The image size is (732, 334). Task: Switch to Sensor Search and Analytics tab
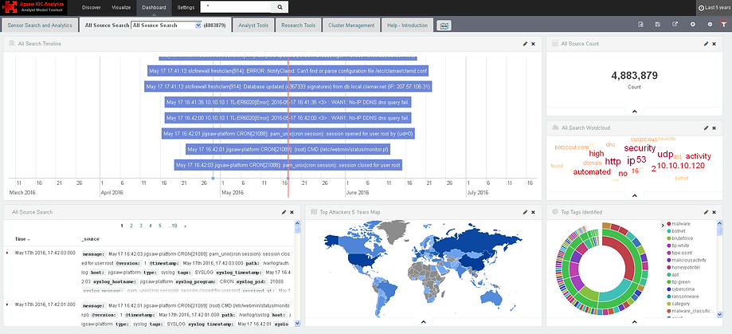pyautogui.click(x=40, y=26)
